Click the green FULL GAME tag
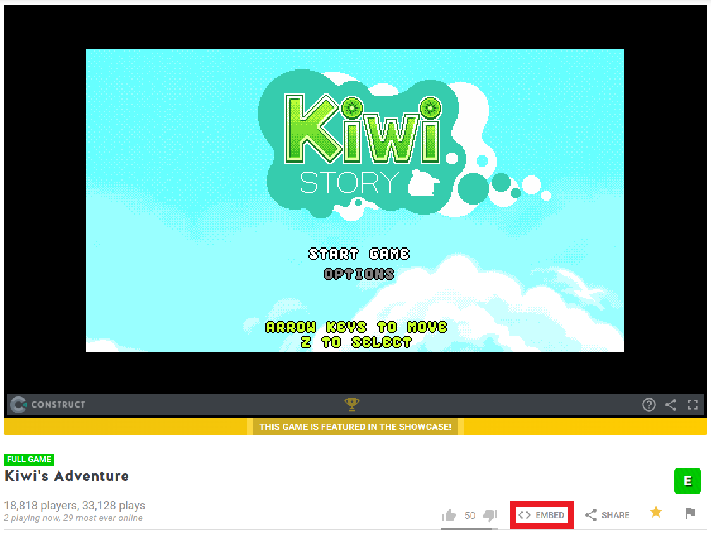 (x=29, y=460)
